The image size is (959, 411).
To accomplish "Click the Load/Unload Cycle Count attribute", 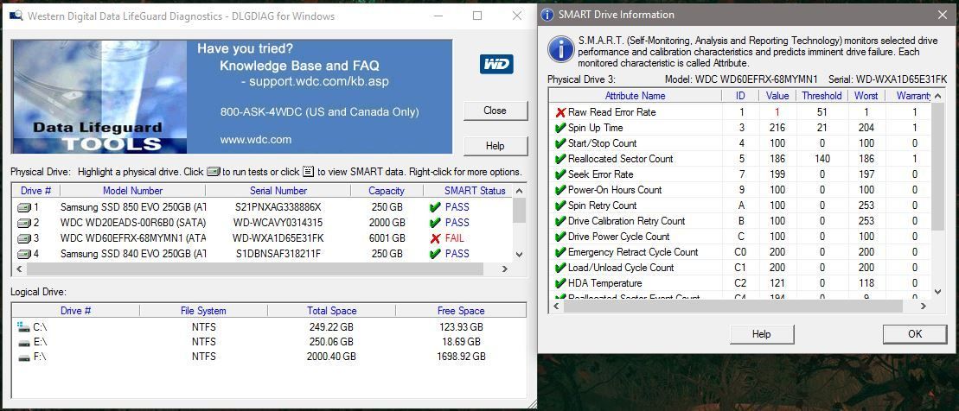I will 621,268.
